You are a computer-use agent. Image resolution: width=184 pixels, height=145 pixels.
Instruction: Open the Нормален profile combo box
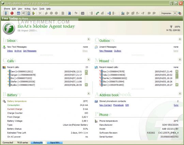[169, 13]
